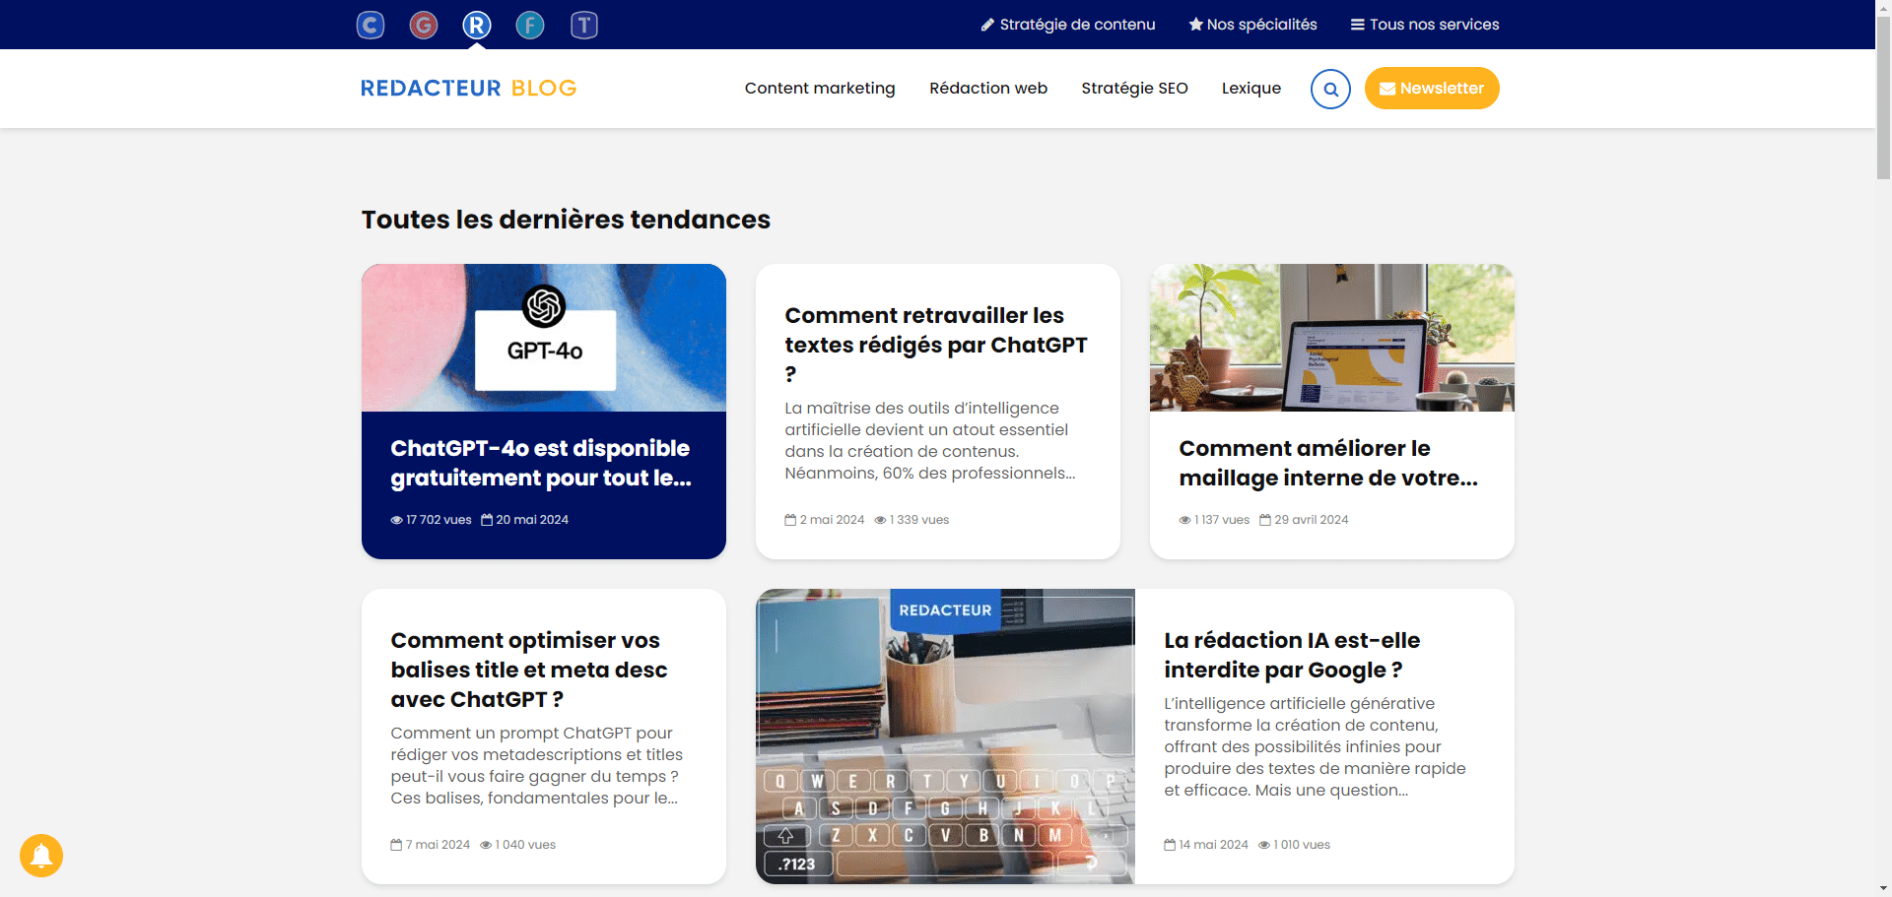Open the Content marketing menu item
This screenshot has height=897, width=1892.
820,88
